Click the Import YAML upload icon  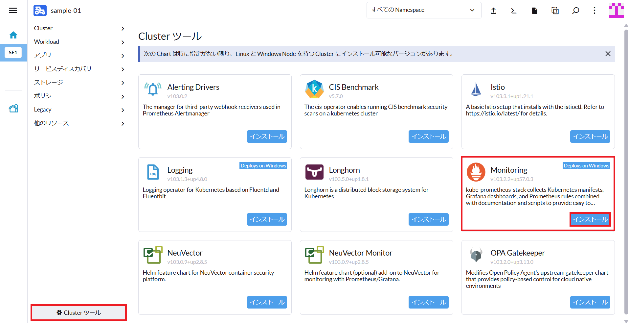coord(493,11)
